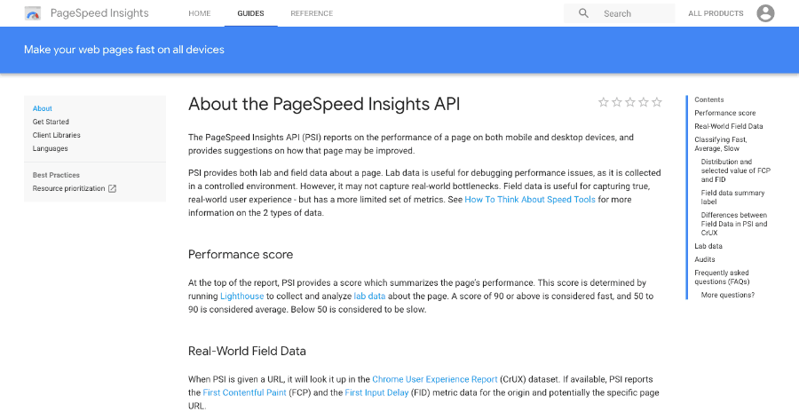Jump to Classifying Fast, Average, Slow section
This screenshot has height=420, width=799.
(721, 144)
